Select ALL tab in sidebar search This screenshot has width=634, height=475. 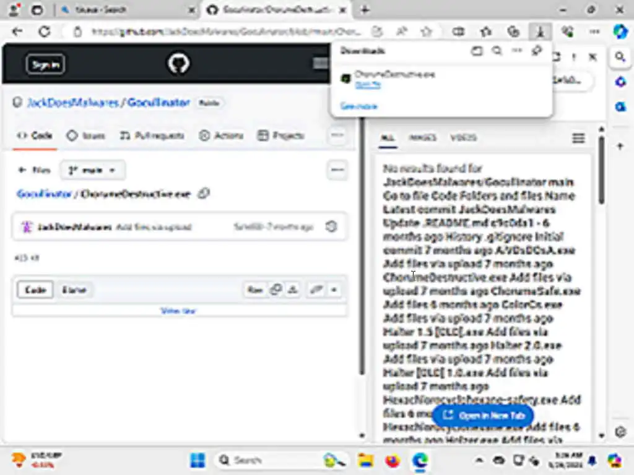click(x=388, y=138)
